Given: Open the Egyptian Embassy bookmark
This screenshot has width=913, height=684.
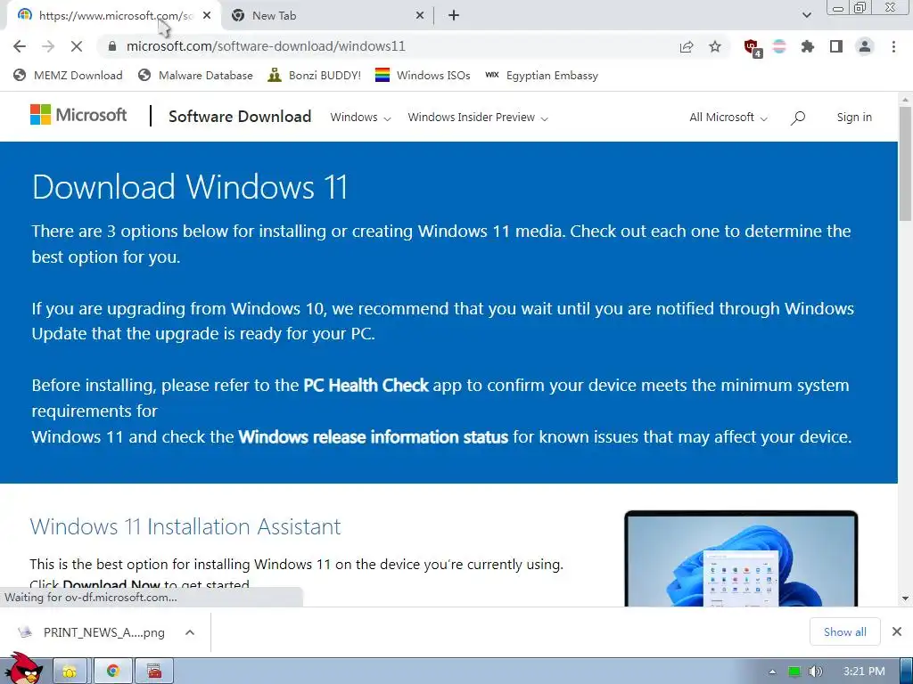Looking at the screenshot, I should (541, 76).
